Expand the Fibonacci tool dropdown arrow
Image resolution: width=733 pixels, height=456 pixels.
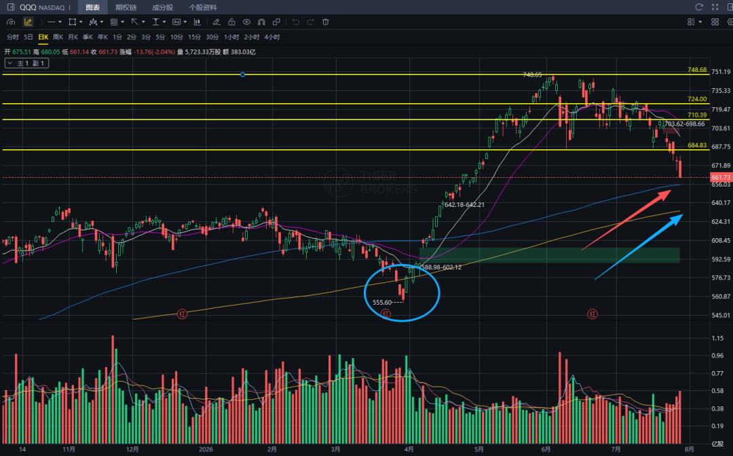click(x=122, y=22)
